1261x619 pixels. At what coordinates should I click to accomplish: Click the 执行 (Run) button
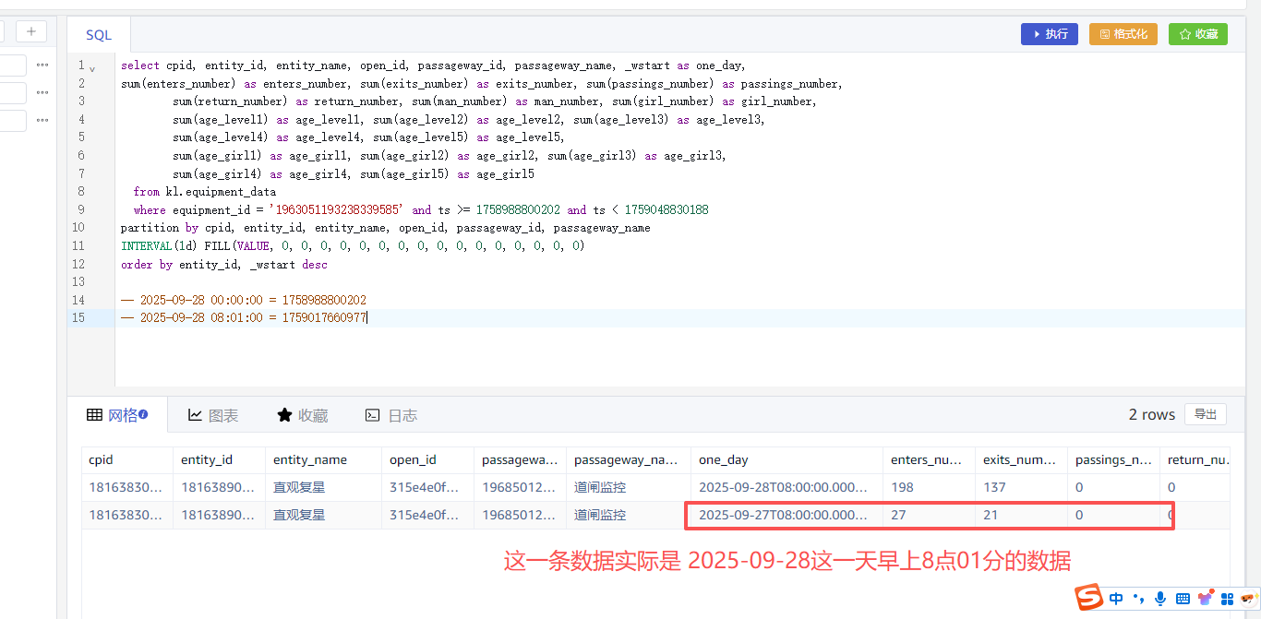(x=1049, y=34)
